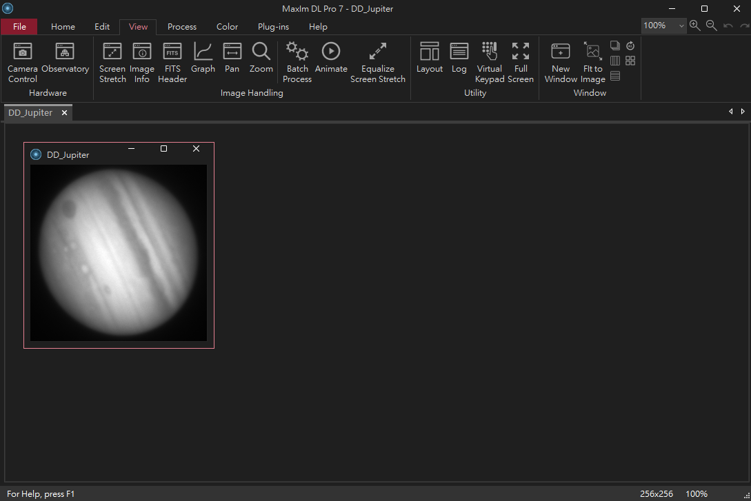Show the FITS Header viewer
751x501 pixels.
point(172,62)
